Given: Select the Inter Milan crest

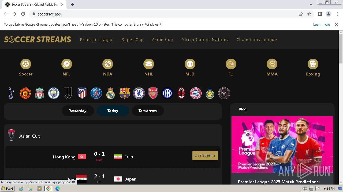Looking at the screenshot, I should click(x=167, y=93).
